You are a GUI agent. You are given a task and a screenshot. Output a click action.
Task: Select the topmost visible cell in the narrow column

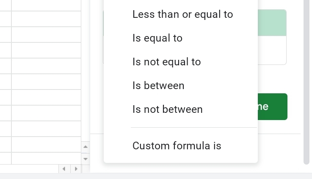[x=6, y=6]
